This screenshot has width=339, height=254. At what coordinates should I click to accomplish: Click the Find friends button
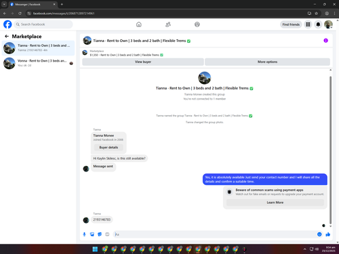[291, 24]
